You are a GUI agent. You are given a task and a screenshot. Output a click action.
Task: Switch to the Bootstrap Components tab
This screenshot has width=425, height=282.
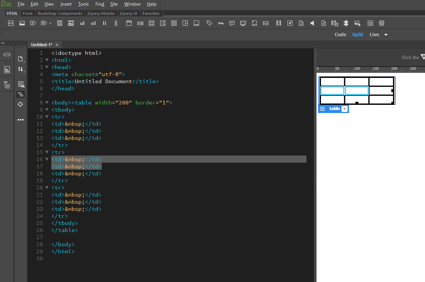pos(60,13)
